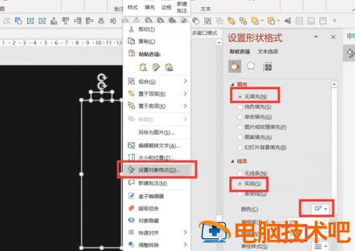Image resolution: width=355 pixels, height=251 pixels.
Task: Expand 置于底层(K) submenu arrow
Action: pos(185,105)
